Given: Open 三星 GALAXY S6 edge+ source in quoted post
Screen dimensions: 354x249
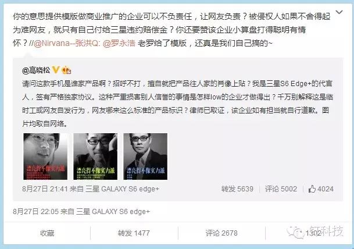Looking at the screenshot, I should click(x=123, y=189).
